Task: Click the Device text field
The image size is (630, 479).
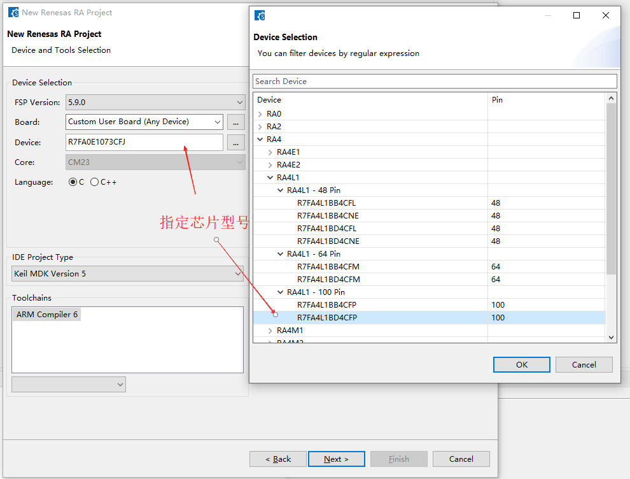Action: [144, 143]
